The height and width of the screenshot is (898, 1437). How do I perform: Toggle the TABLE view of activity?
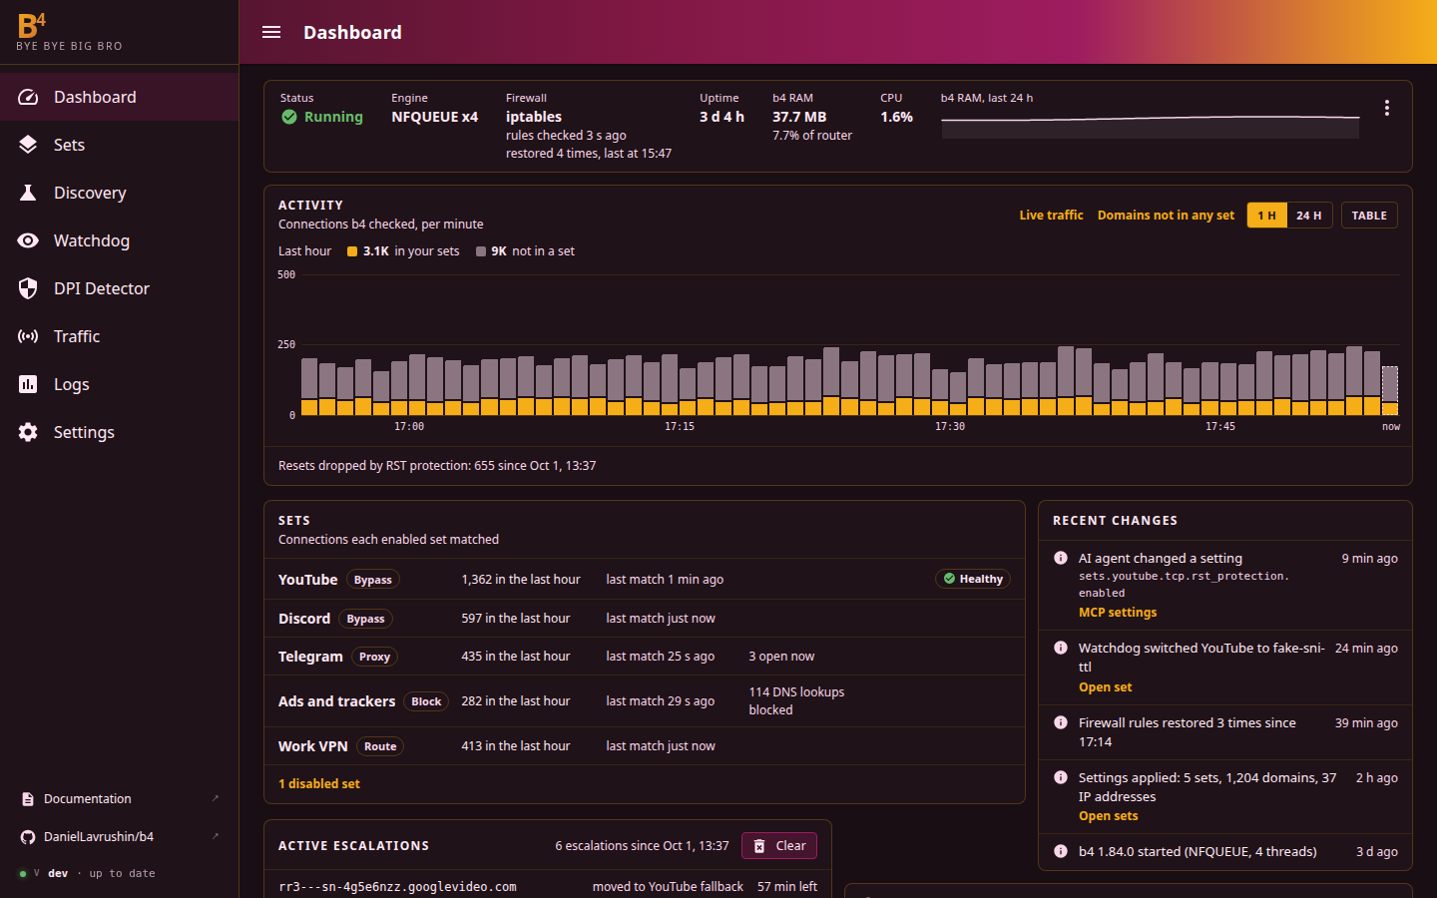pos(1369,216)
